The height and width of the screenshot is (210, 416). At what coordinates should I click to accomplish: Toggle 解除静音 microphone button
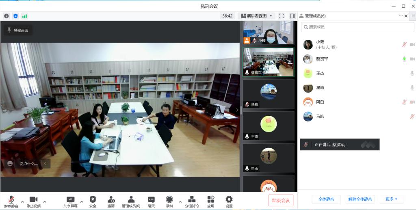[11, 200]
